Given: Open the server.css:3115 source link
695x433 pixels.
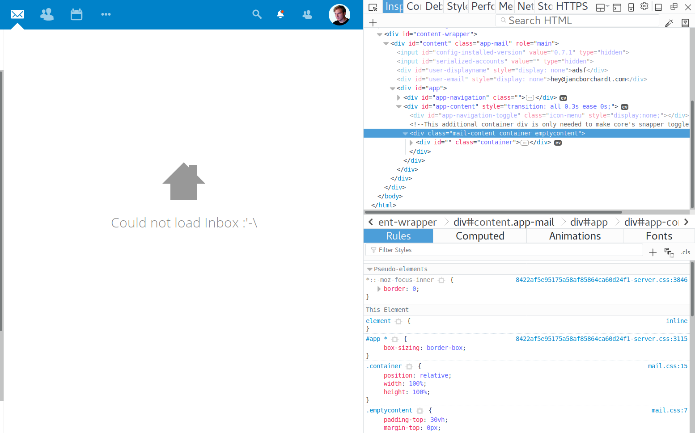Looking at the screenshot, I should [602, 339].
